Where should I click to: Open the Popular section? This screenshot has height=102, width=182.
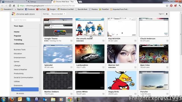tap(17, 36)
